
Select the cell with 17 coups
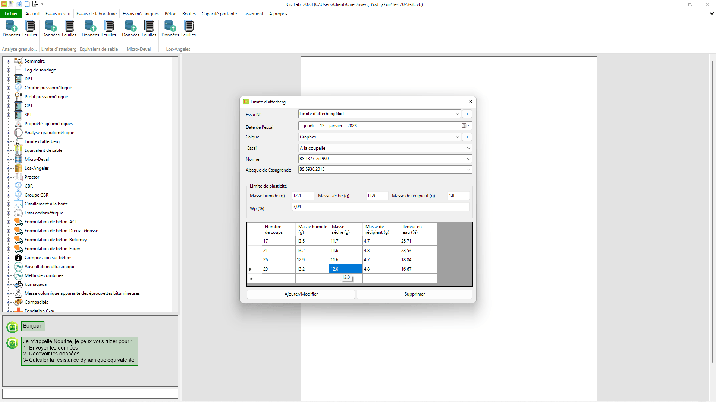279,241
